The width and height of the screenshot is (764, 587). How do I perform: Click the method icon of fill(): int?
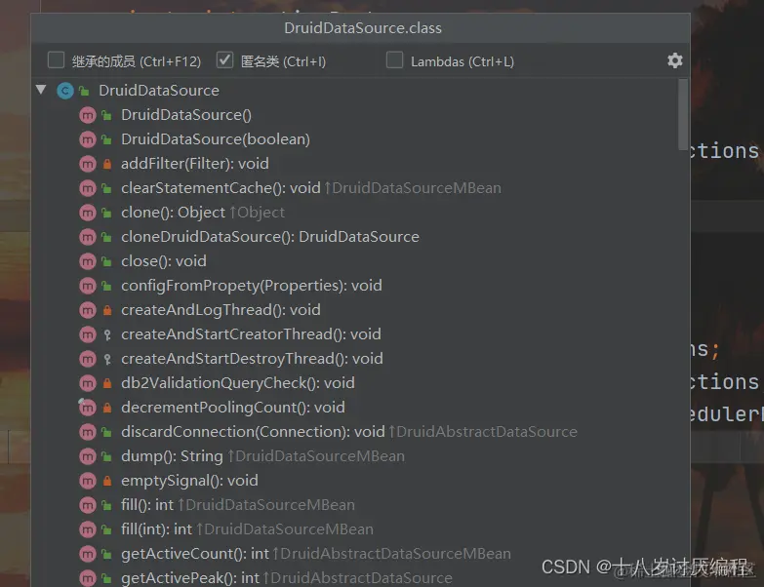coord(88,505)
